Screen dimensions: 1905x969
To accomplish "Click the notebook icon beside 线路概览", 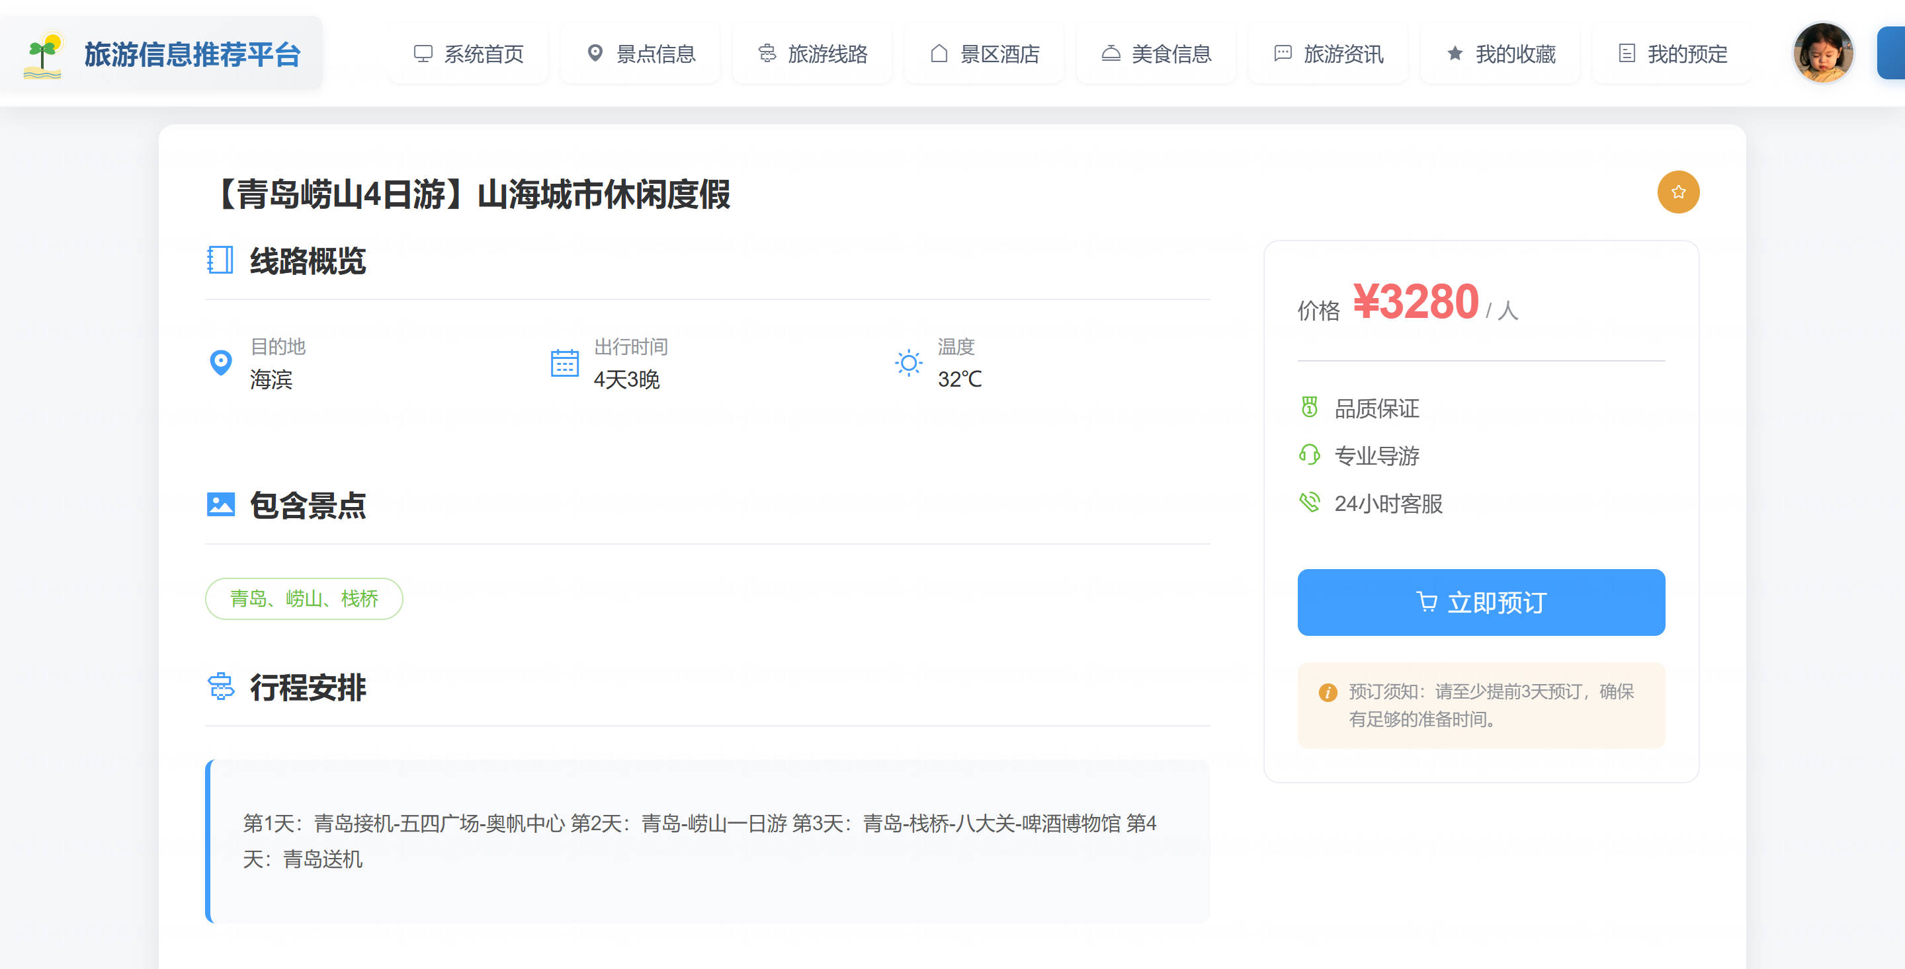I will point(220,260).
